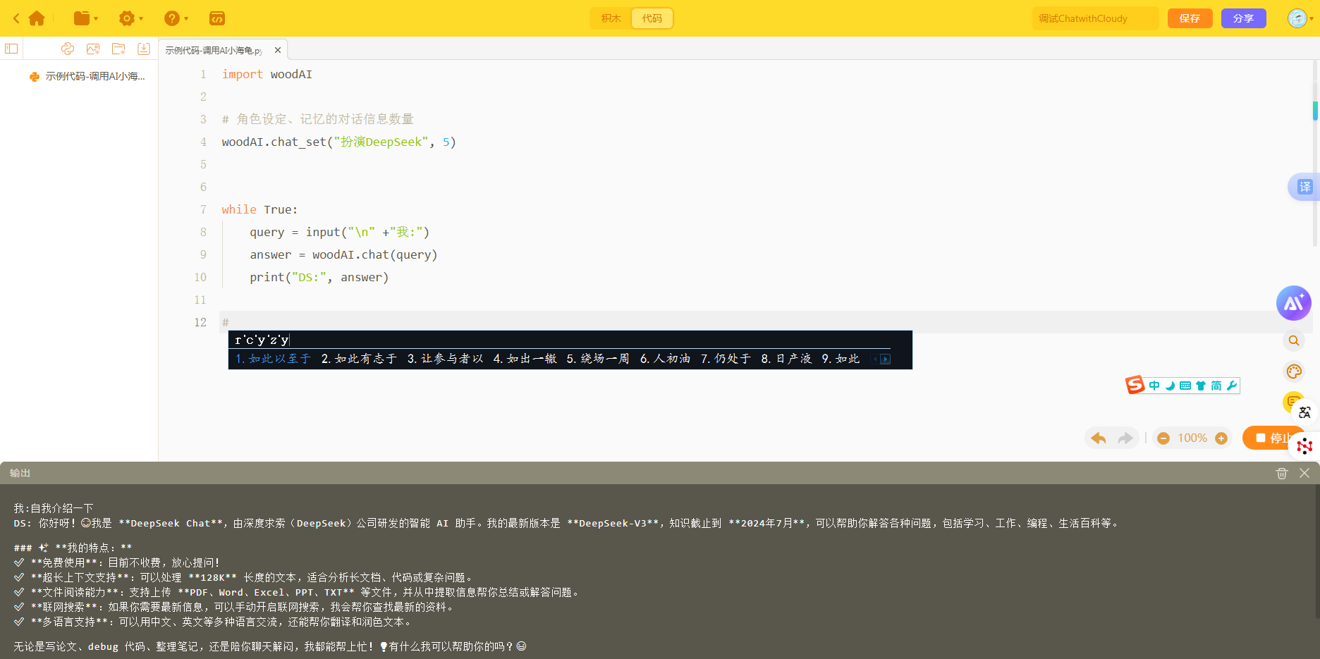The height and width of the screenshot is (659, 1320).
Task: Choose IME candidate 7 仍处于
Action: click(x=726, y=359)
